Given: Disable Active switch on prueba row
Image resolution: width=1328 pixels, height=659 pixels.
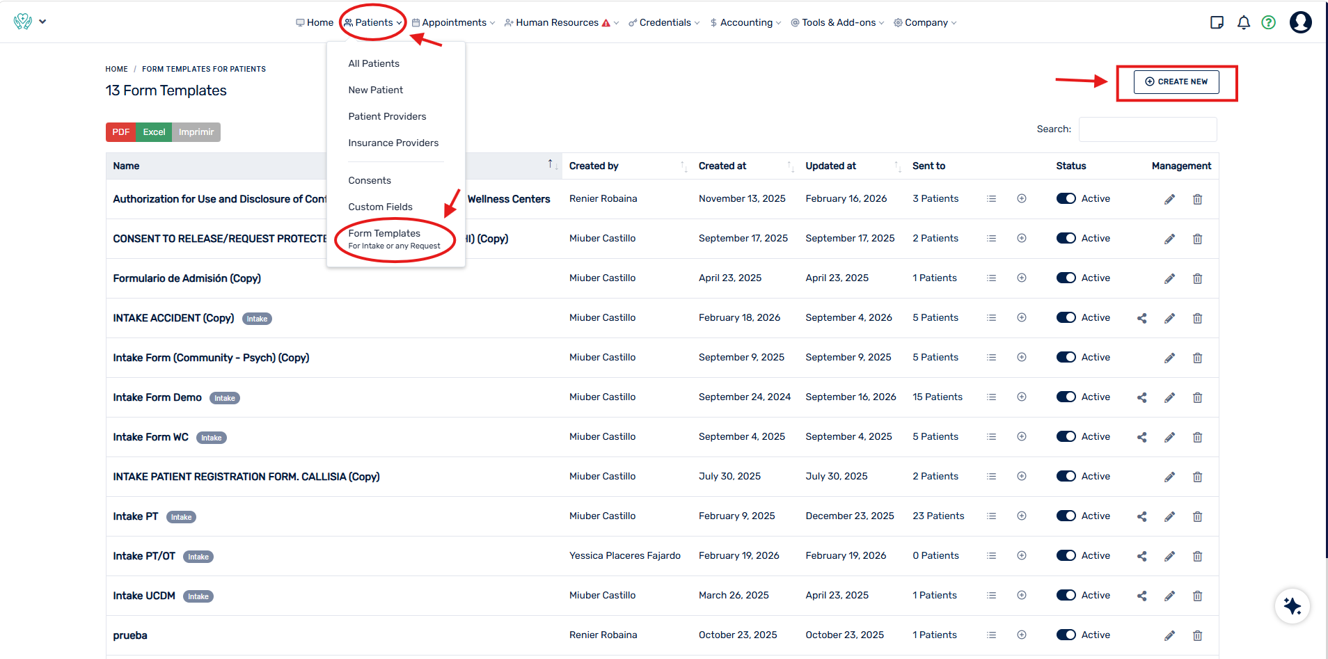Looking at the screenshot, I should coord(1066,635).
